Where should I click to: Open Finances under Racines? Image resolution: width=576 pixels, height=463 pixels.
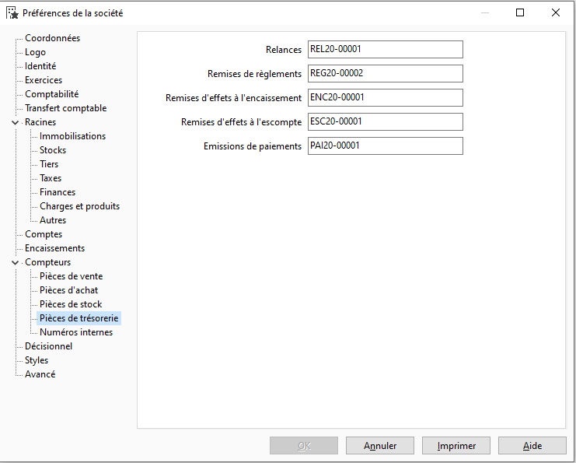coord(58,192)
